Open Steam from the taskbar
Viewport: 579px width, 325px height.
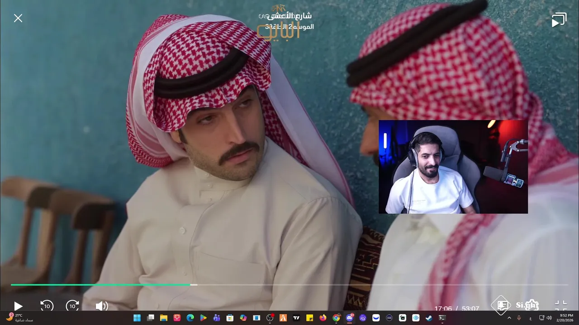tap(429, 318)
